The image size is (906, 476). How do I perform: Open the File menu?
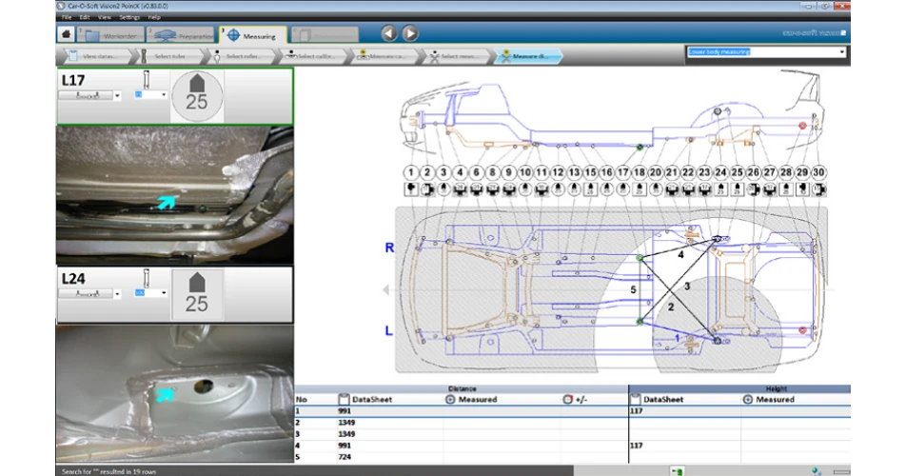click(x=67, y=17)
